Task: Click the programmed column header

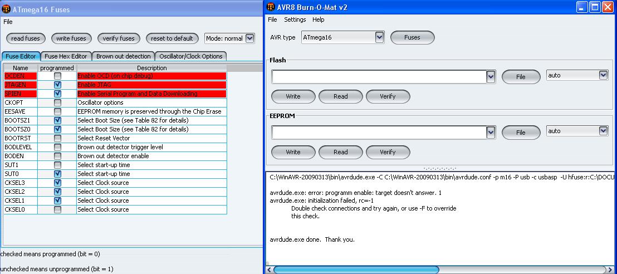Action: pyautogui.click(x=57, y=68)
